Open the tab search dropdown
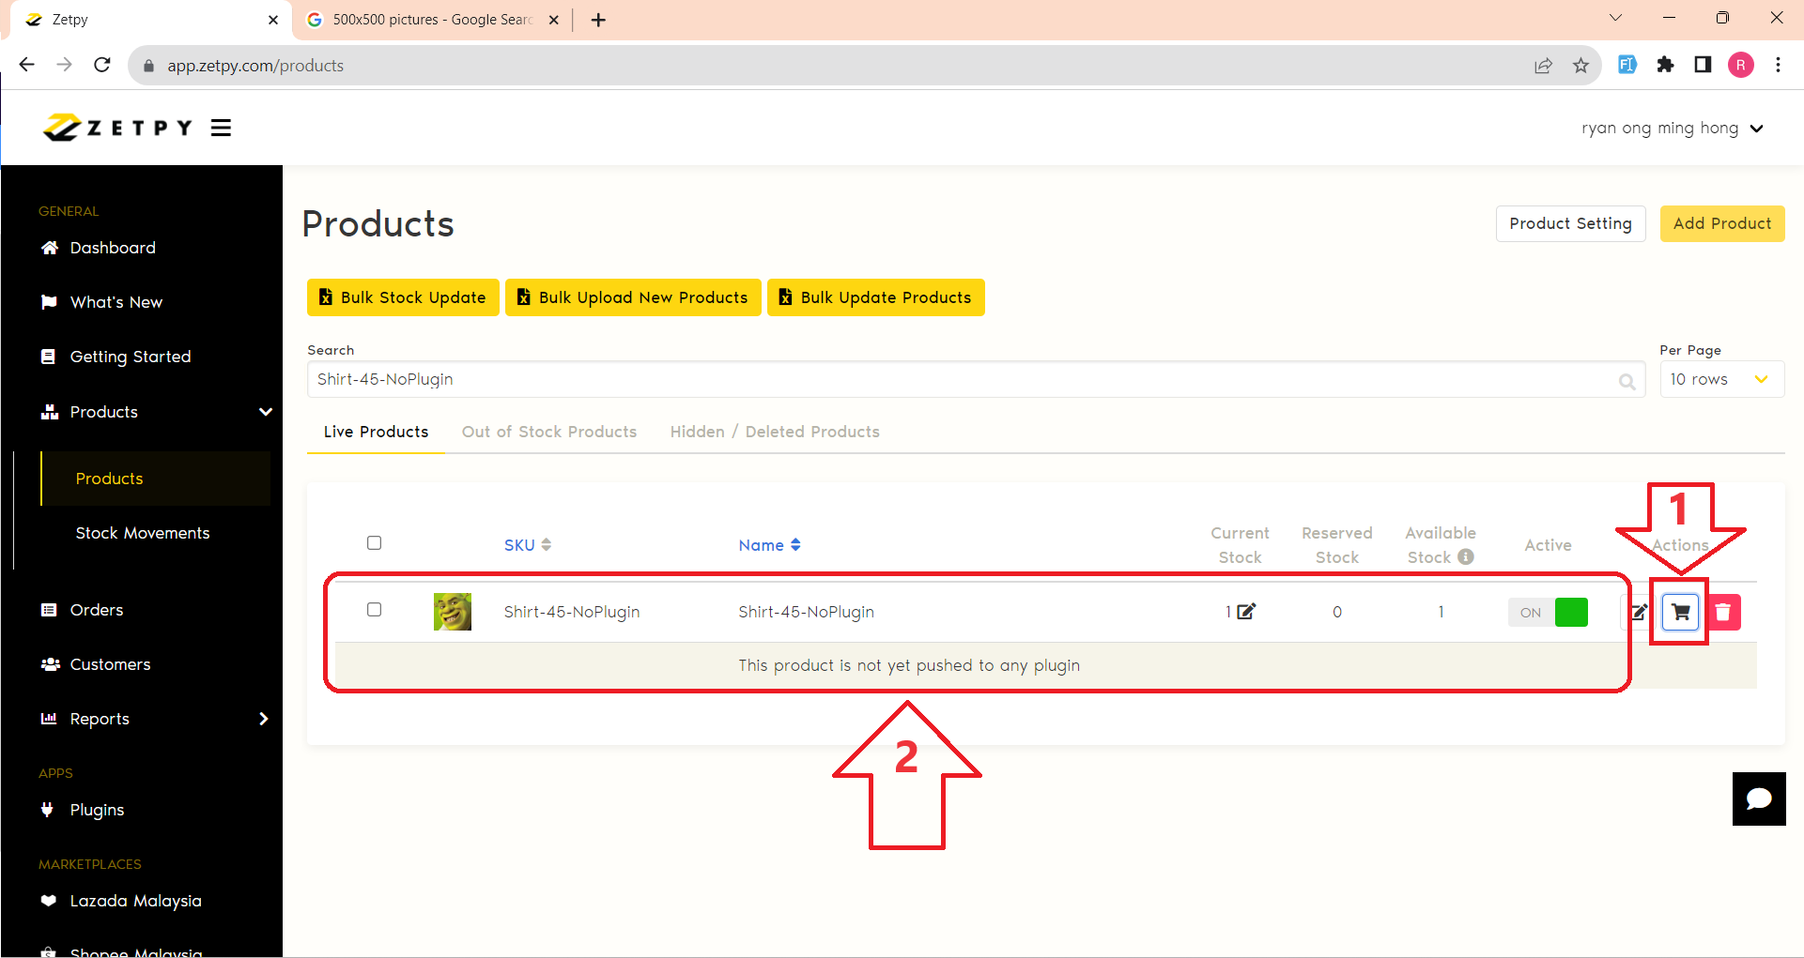The width and height of the screenshot is (1804, 958). pos(1615,18)
